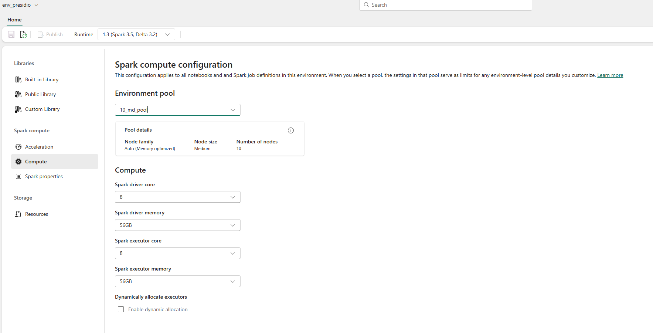Go to Acceleration settings

coord(55,147)
